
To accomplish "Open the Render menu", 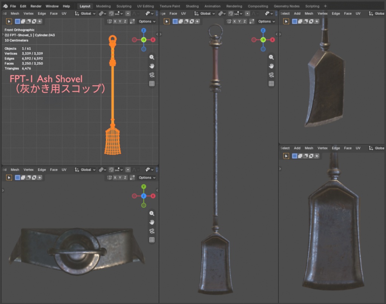I will [x=36, y=6].
